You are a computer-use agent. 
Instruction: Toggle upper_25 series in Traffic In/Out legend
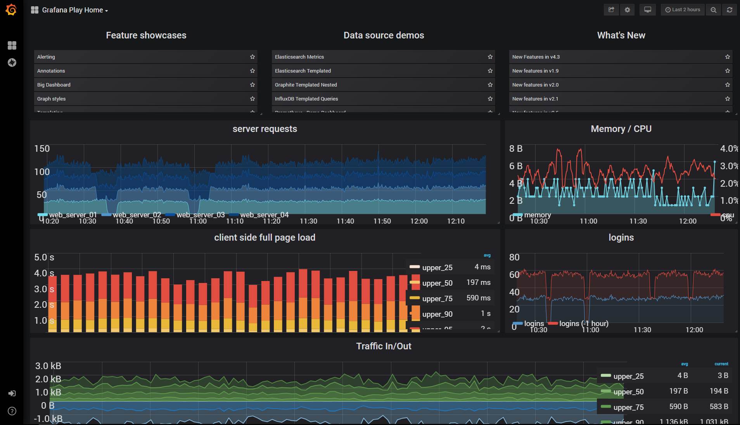(629, 376)
